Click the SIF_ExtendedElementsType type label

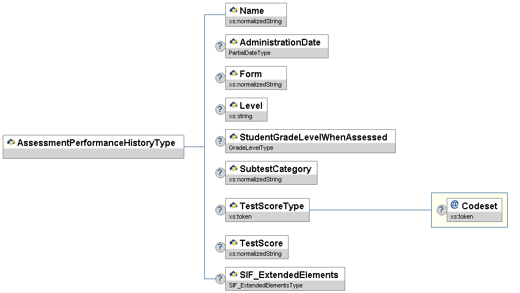[265, 286]
